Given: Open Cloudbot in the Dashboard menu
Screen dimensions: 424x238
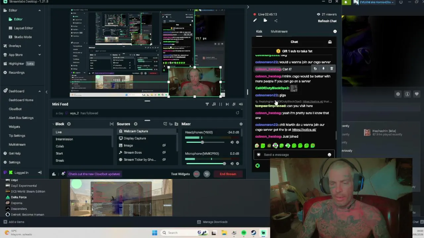Looking at the screenshot, I should 15,109.
